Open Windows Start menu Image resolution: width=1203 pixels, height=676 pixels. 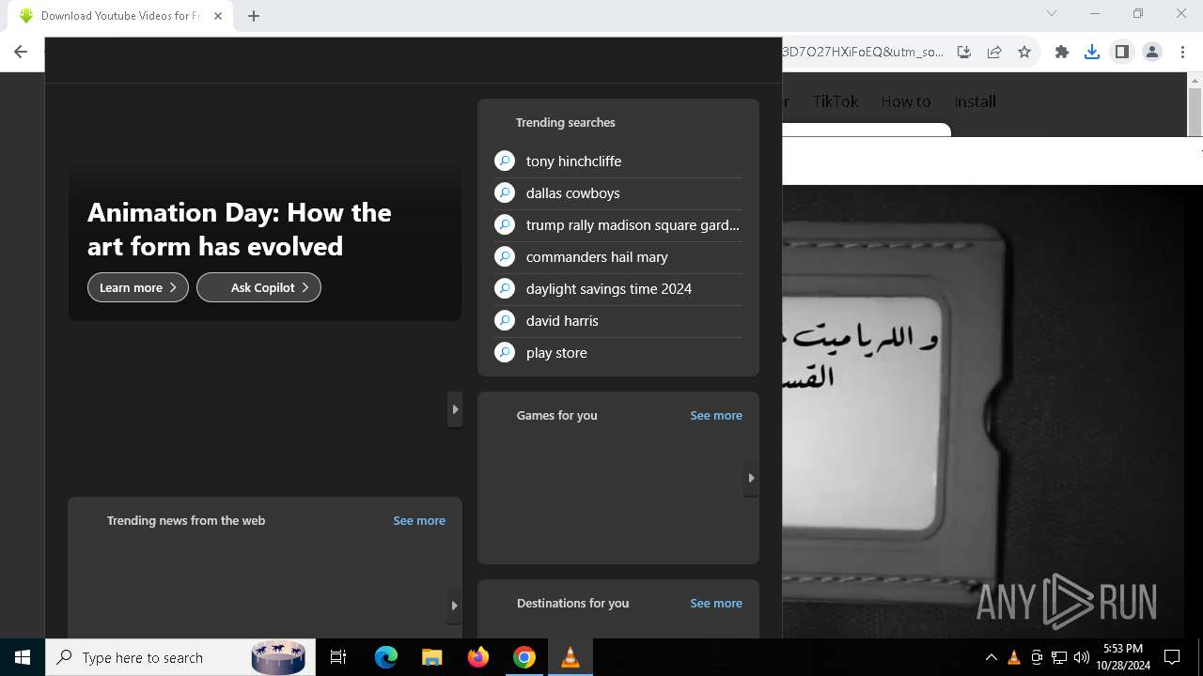(23, 657)
